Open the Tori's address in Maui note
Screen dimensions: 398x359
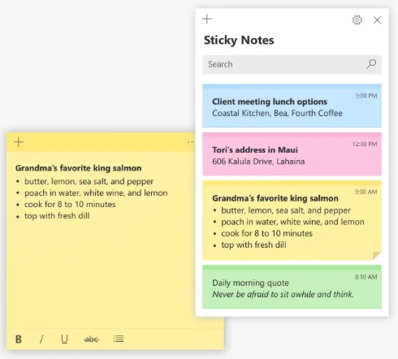[x=292, y=154]
